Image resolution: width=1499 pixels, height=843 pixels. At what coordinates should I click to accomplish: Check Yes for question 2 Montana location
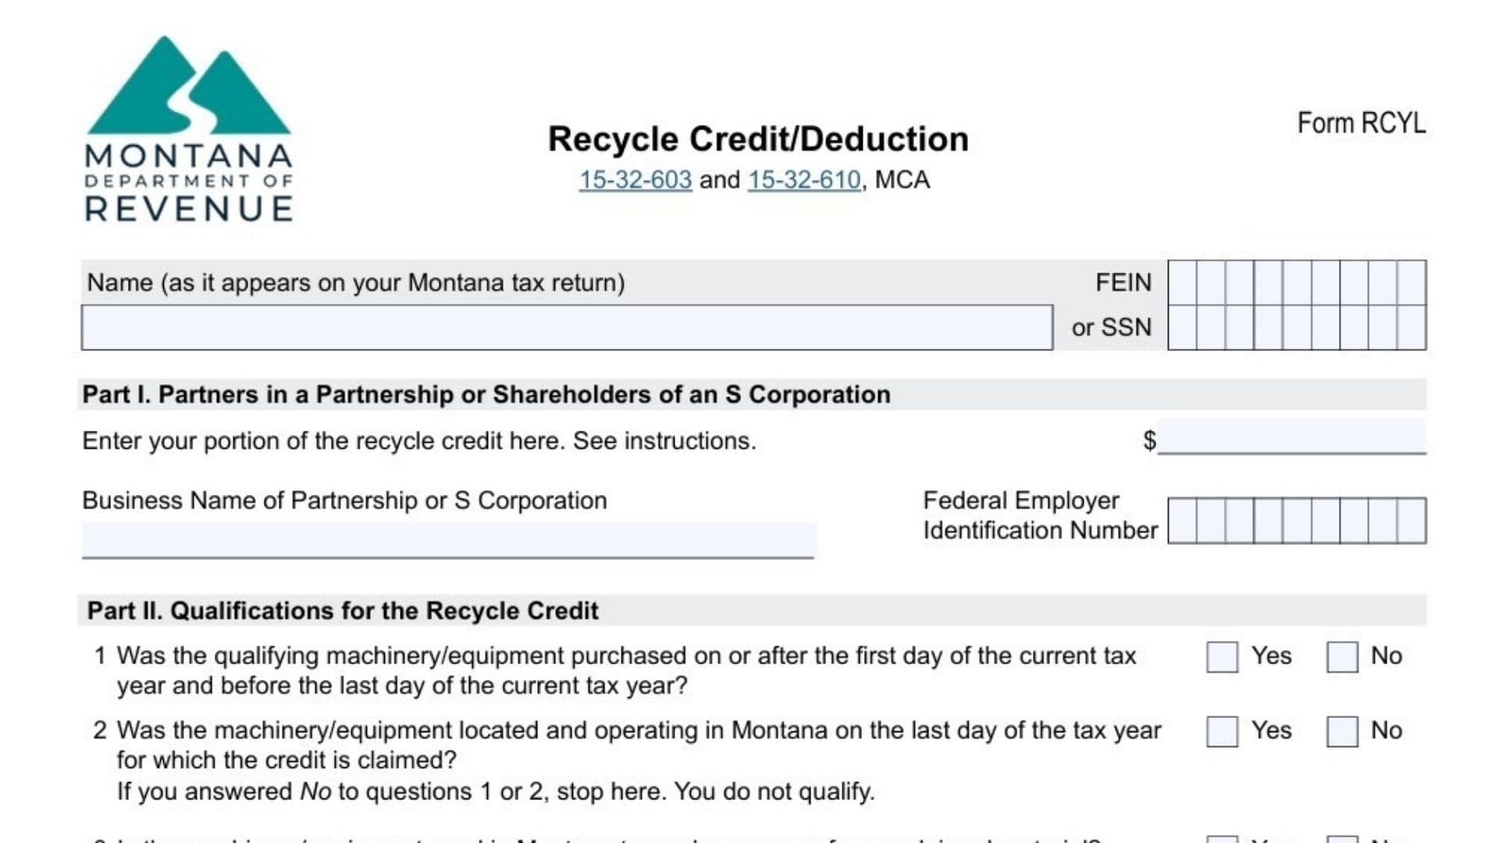[1222, 732]
